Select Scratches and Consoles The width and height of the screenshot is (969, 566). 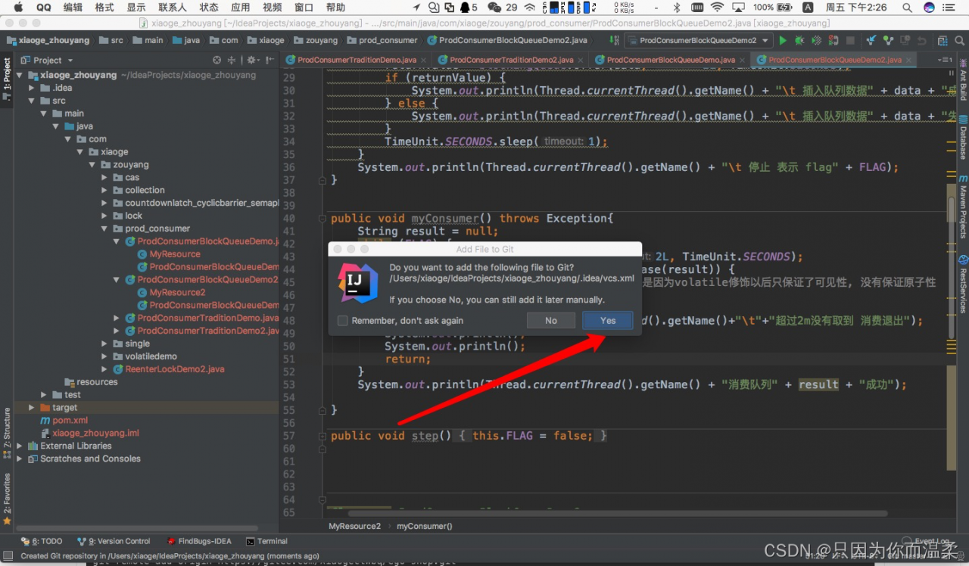coord(90,459)
